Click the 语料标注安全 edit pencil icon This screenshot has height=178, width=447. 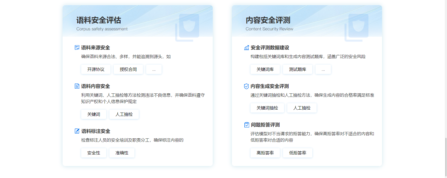pyautogui.click(x=77, y=131)
